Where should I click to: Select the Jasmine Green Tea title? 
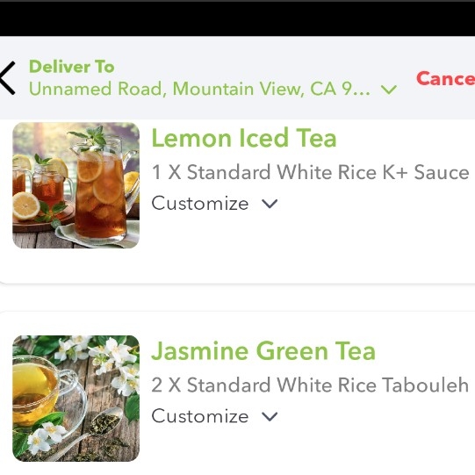coord(263,351)
